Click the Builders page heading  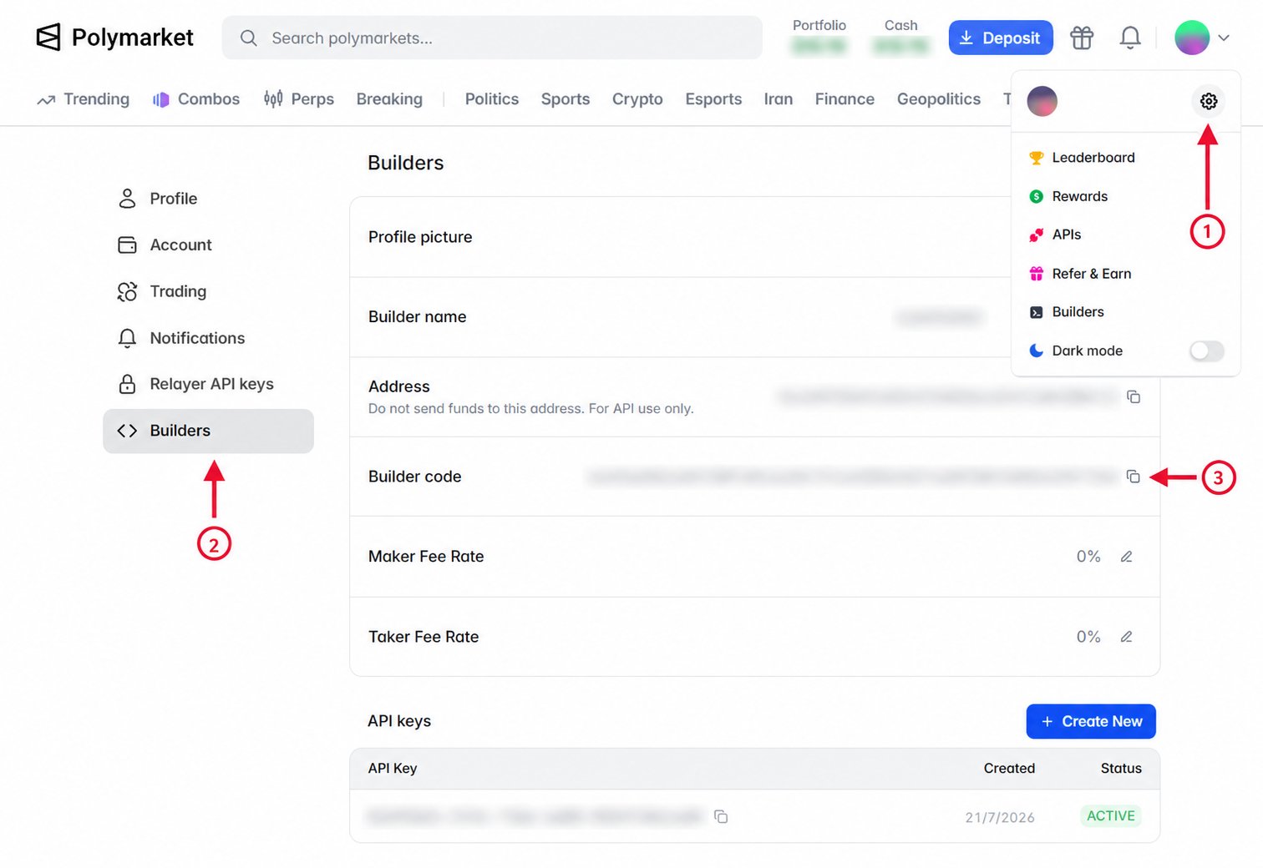pyautogui.click(x=406, y=163)
